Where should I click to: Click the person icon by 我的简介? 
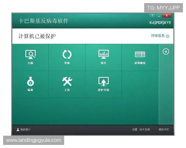coord(18,129)
